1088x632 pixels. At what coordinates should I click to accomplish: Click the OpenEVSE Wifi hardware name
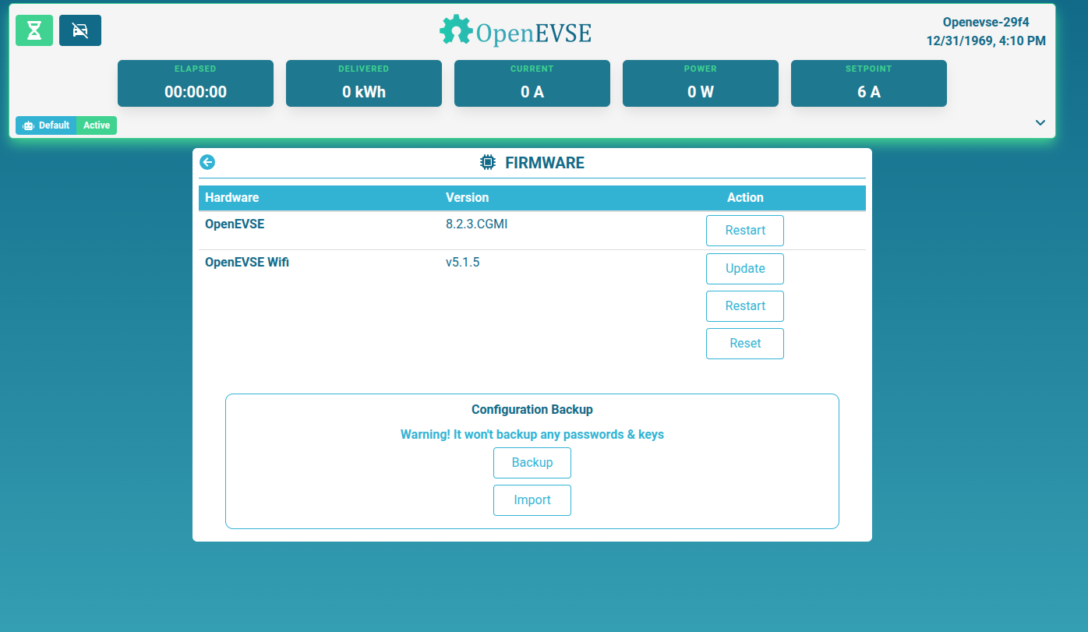247,262
